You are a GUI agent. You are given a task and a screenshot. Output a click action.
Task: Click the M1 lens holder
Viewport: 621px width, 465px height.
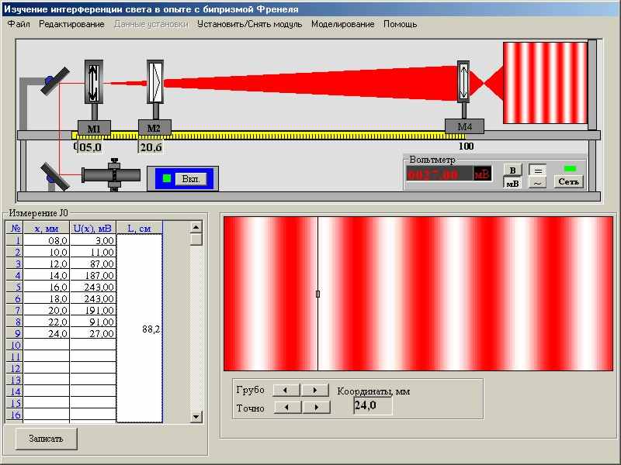(x=94, y=81)
